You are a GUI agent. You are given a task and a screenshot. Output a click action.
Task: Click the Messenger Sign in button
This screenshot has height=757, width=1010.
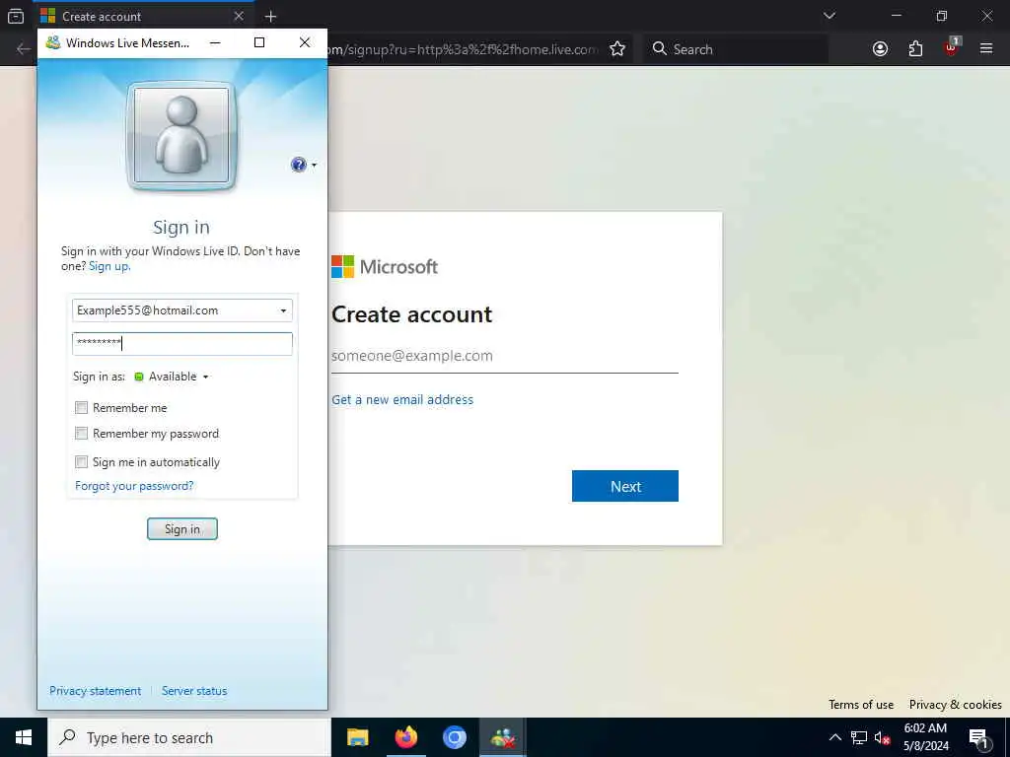click(182, 529)
